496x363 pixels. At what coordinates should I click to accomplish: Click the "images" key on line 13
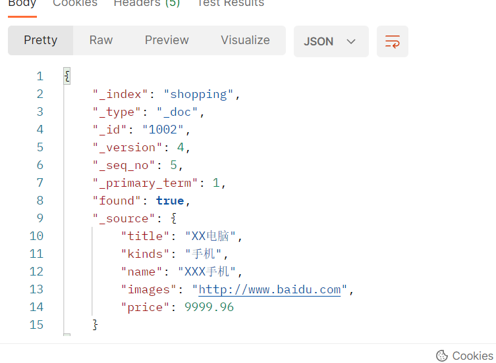[149, 289]
